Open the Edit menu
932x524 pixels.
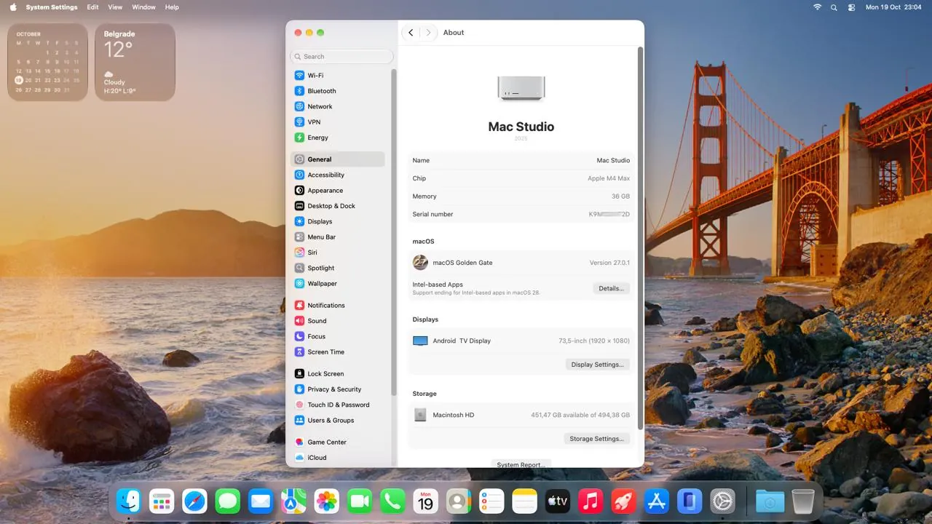92,7
